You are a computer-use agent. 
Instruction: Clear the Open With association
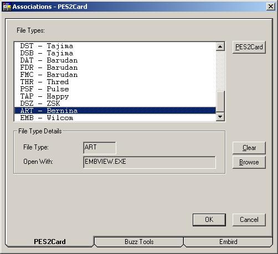249,148
